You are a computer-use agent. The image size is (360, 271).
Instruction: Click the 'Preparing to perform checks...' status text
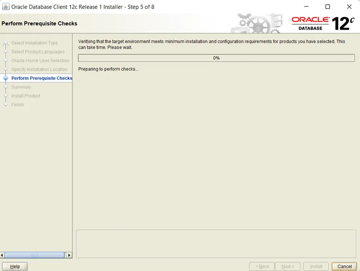pos(108,69)
